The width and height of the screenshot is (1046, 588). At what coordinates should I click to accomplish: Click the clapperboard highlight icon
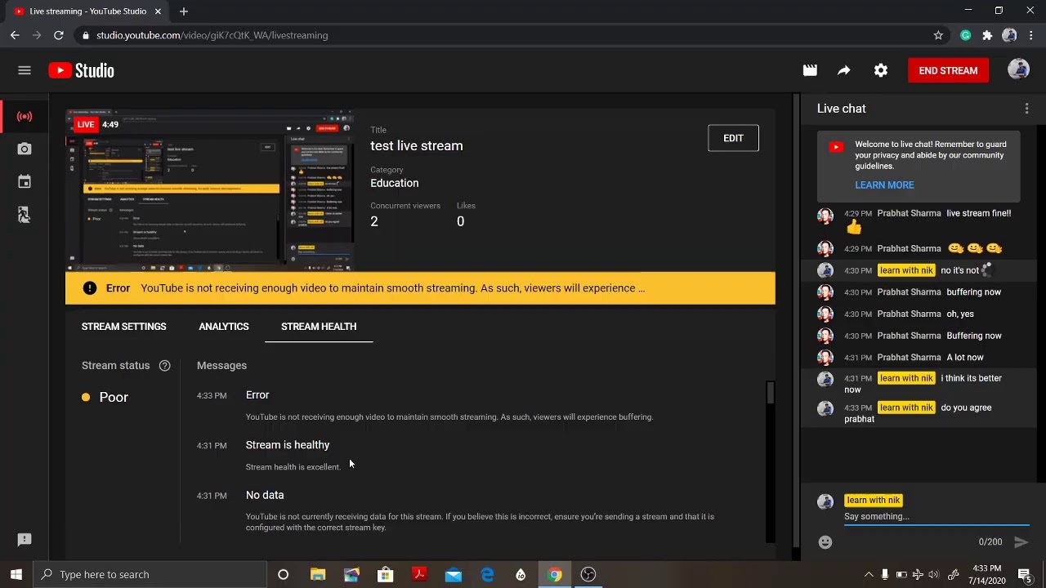[810, 70]
